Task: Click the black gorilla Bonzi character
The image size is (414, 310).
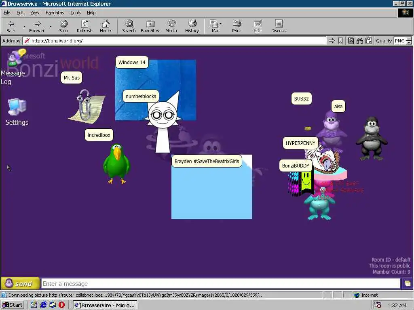Action: pos(372,139)
